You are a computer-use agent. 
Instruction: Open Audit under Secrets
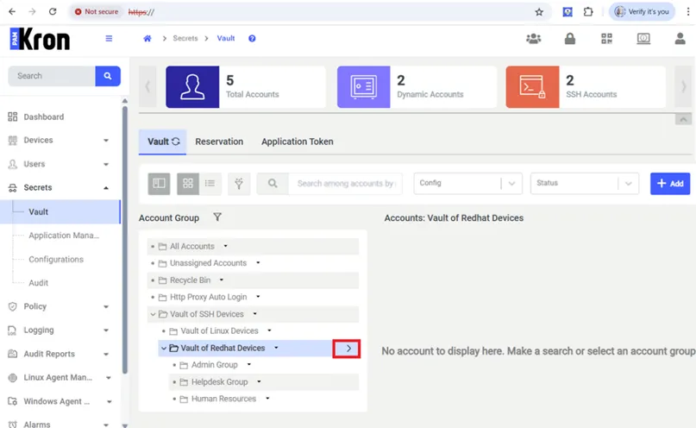[x=39, y=283]
